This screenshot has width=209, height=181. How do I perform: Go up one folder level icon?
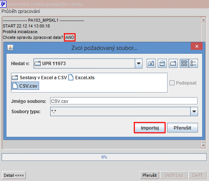click(151, 63)
